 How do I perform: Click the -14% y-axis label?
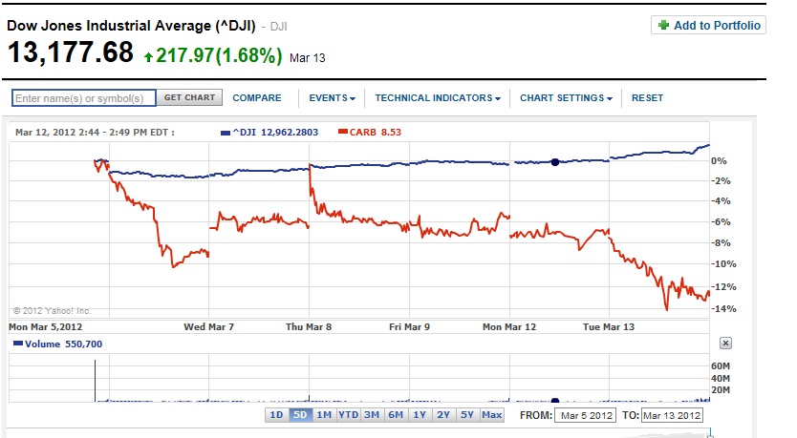[723, 308]
